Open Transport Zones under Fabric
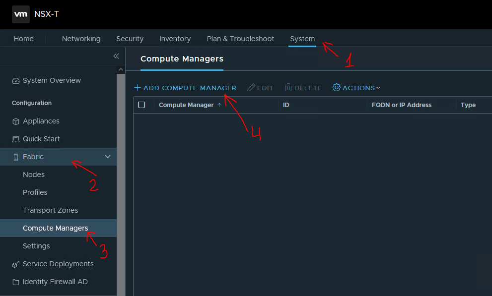Viewport: 492px width, 296px height. (50, 210)
